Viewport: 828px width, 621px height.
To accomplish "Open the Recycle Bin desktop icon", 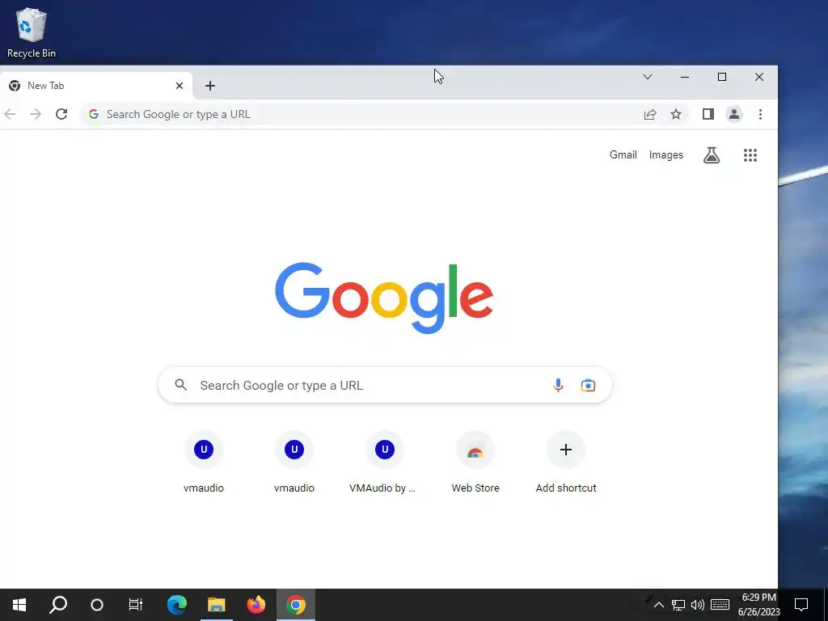I will [32, 32].
